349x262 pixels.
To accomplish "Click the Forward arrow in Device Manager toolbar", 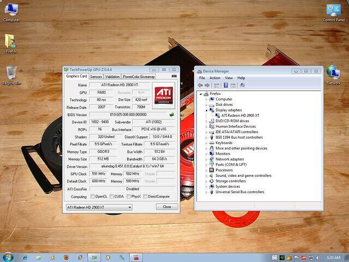I will (x=207, y=85).
